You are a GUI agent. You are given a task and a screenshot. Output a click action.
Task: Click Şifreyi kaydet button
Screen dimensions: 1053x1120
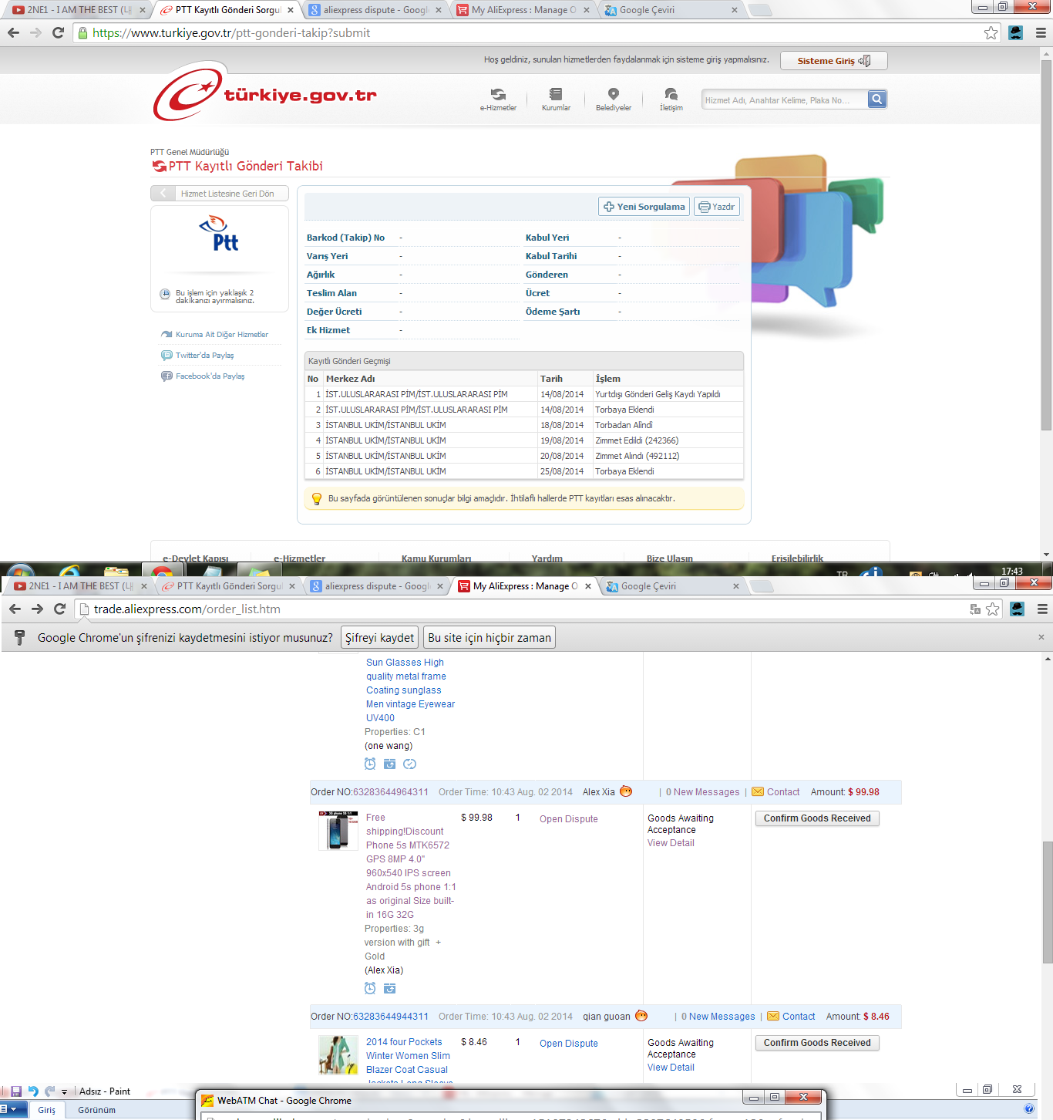(379, 637)
